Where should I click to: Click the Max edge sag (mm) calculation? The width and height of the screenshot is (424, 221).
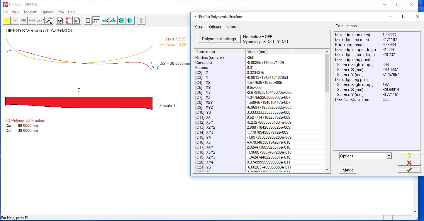(352, 35)
